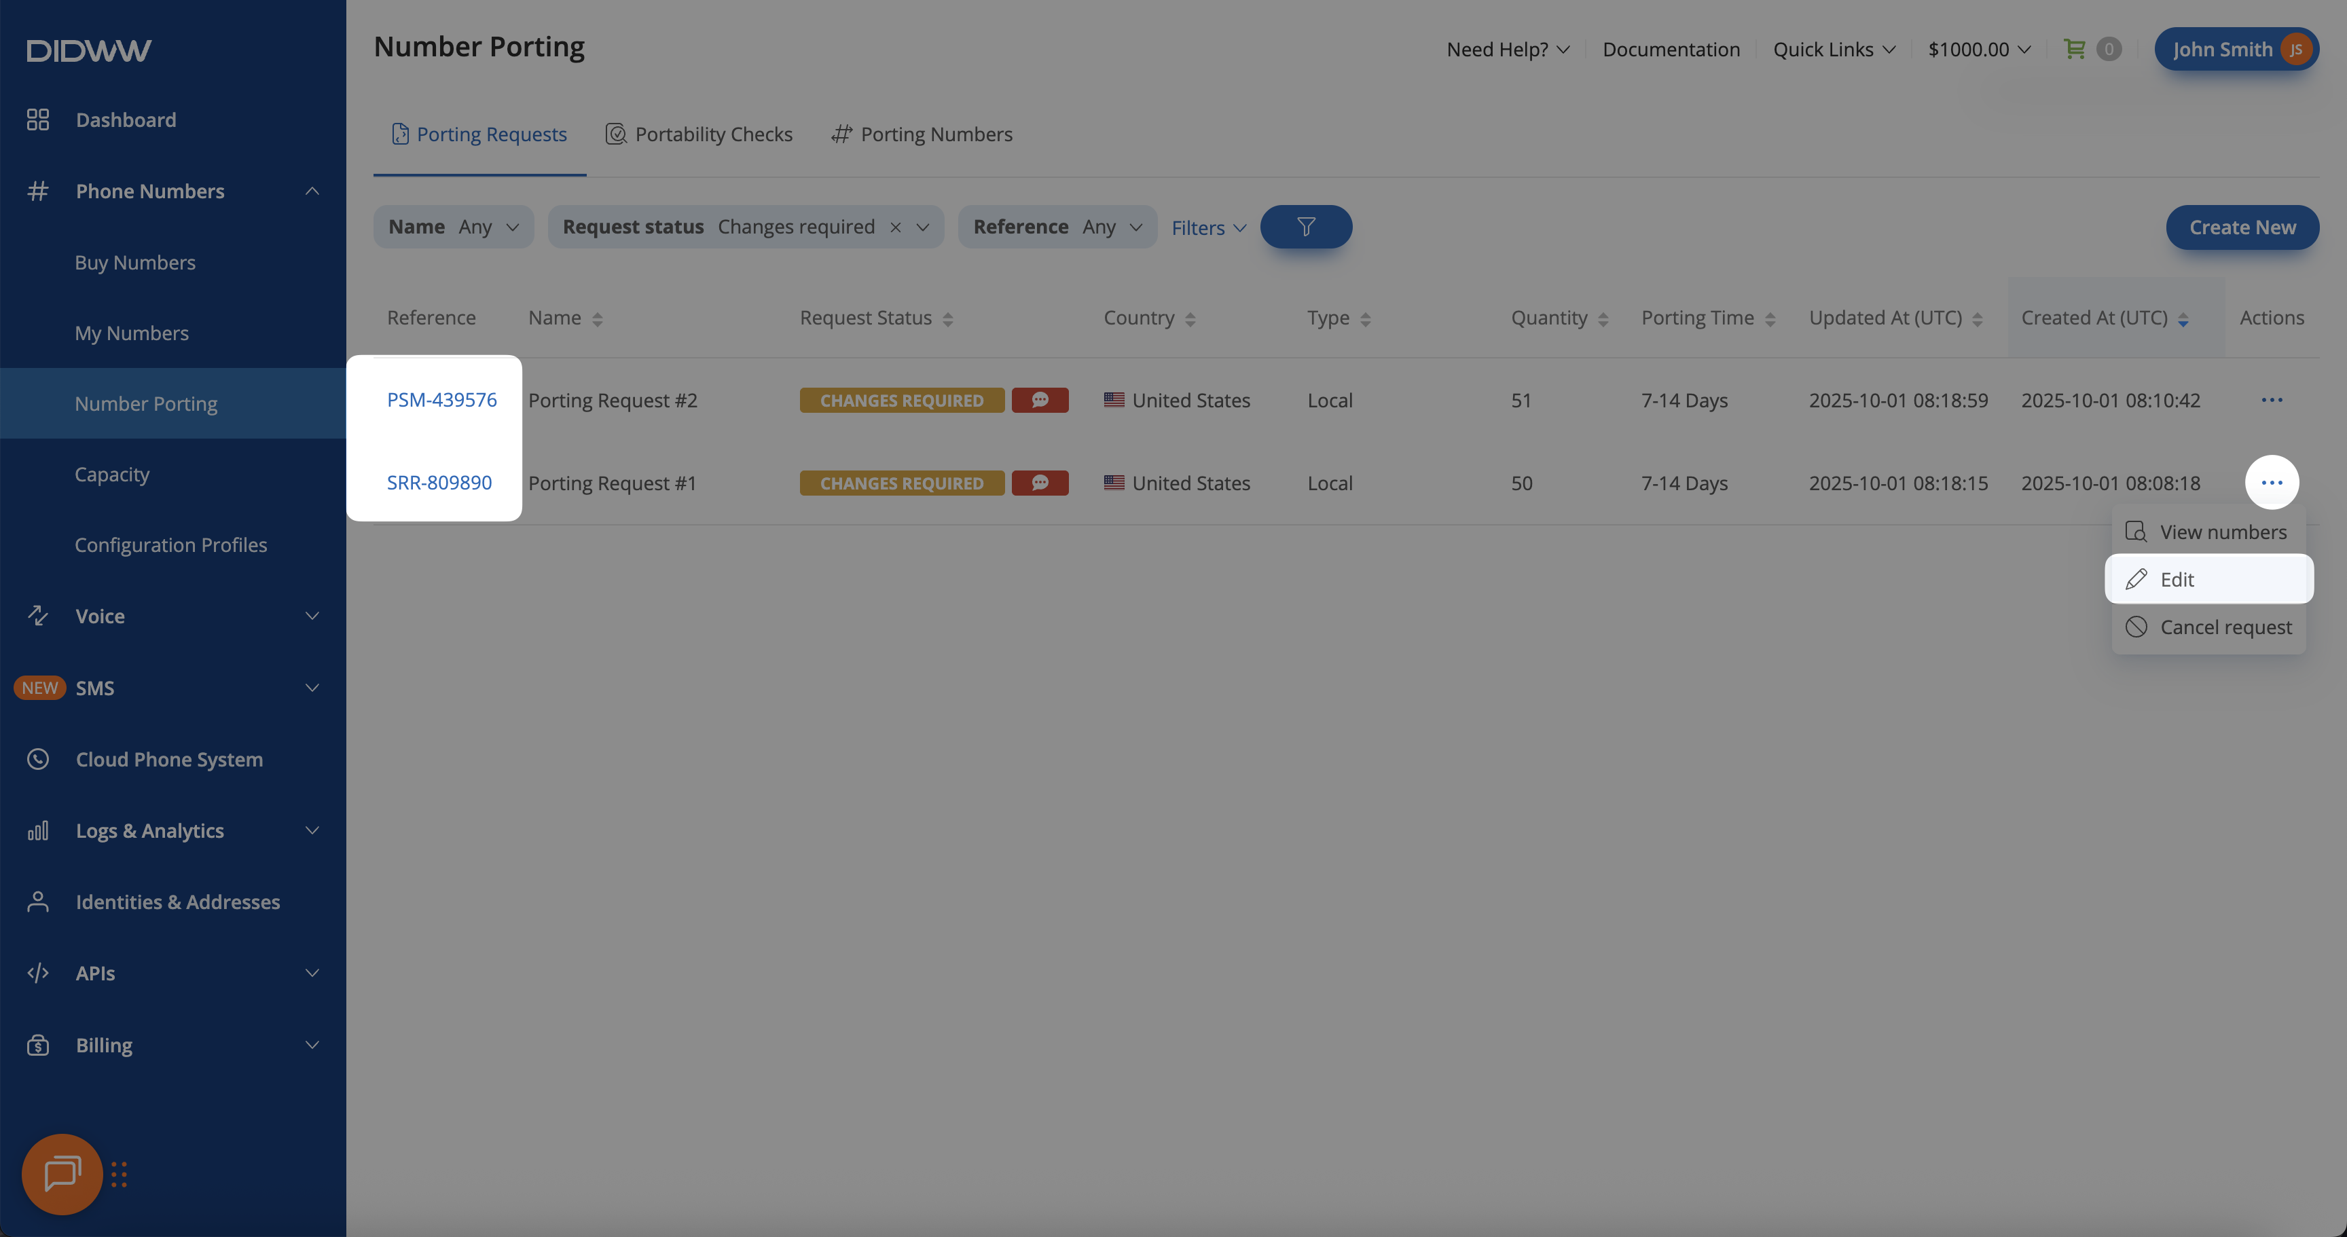Clear the Changes required status filter
The height and width of the screenshot is (1237, 2347).
pyautogui.click(x=894, y=227)
